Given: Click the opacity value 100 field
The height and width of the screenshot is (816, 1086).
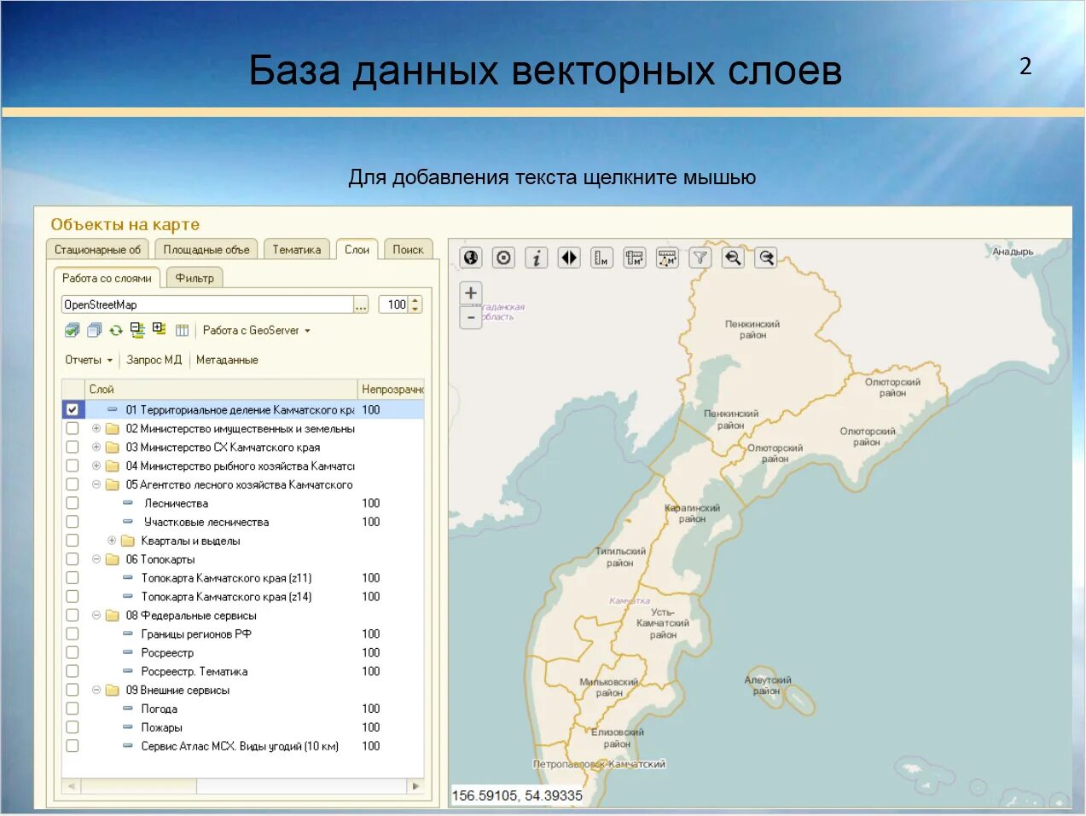Looking at the screenshot, I should tap(394, 304).
